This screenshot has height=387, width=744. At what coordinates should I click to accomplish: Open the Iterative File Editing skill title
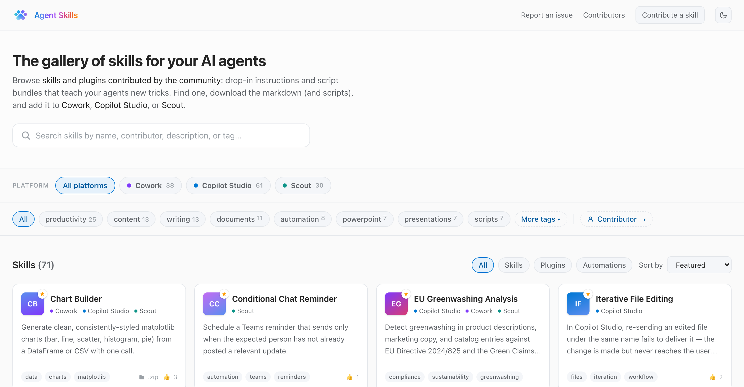point(634,299)
